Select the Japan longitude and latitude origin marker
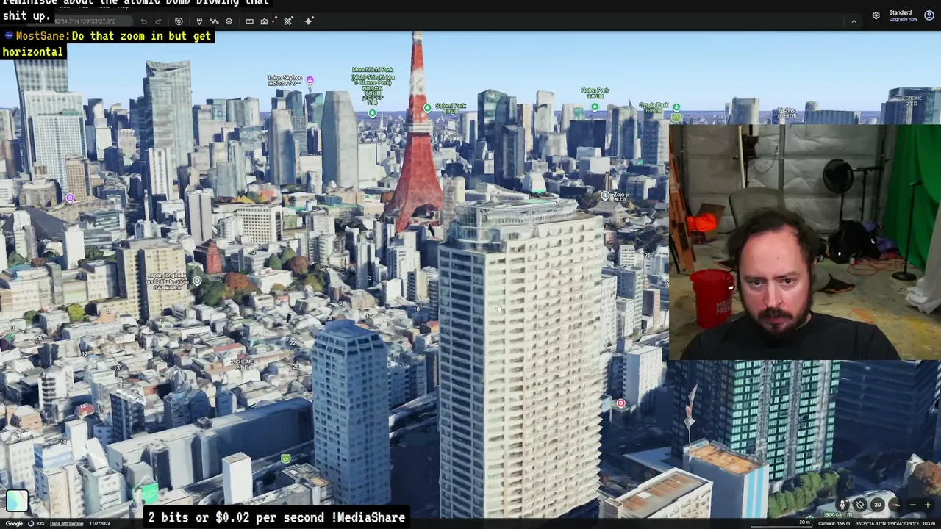941x529 pixels. click(197, 281)
